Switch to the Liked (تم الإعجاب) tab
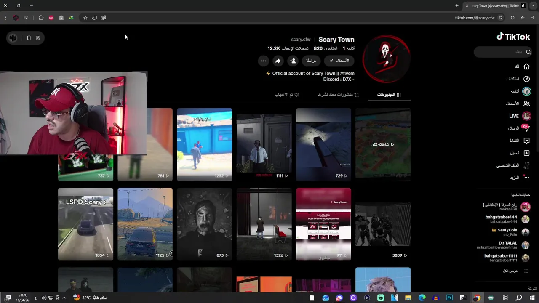Image resolution: width=539 pixels, height=303 pixels. coord(287,95)
